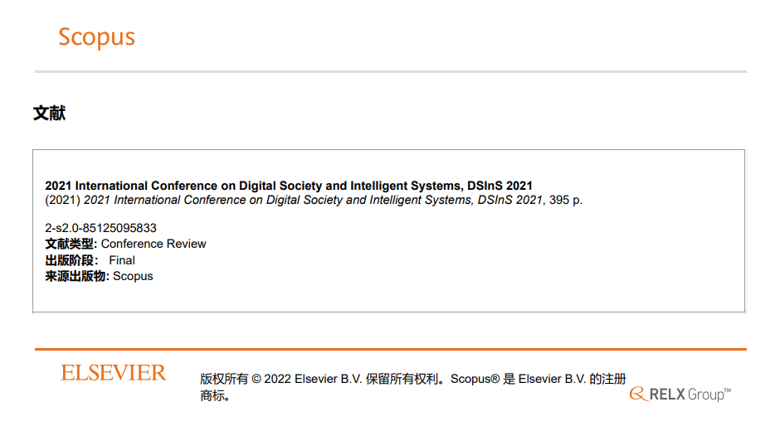Click the 来源出版物 label

point(77,276)
